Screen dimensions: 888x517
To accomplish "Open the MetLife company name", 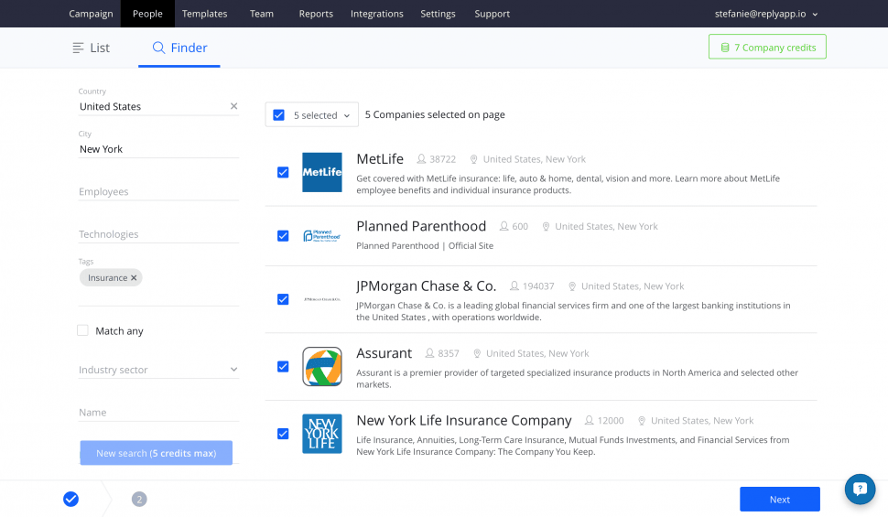I will point(380,159).
